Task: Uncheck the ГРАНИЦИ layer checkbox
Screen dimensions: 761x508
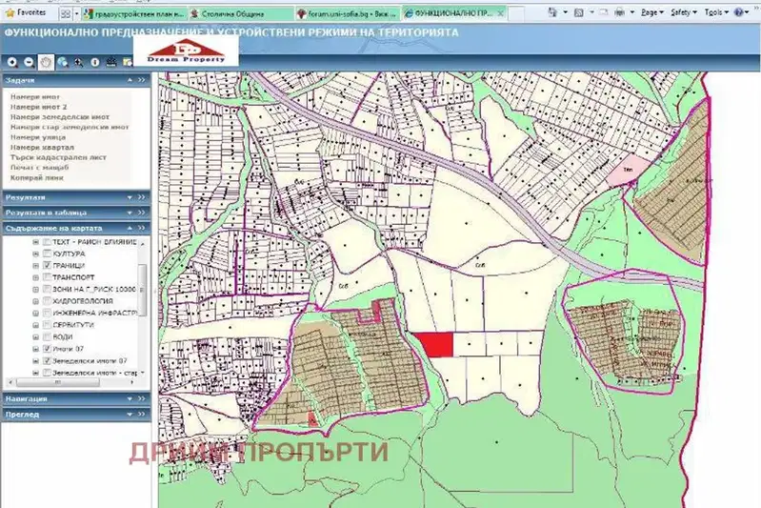Action: point(47,265)
